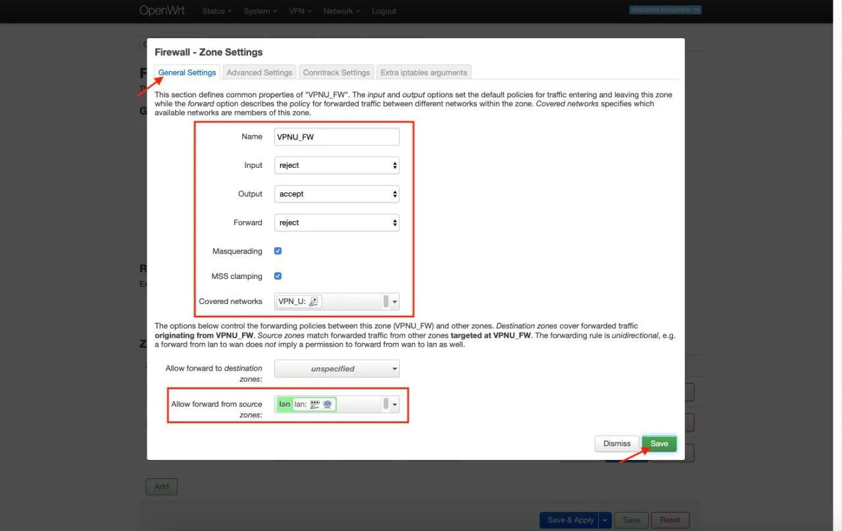Click the green Save button in dialog

pyautogui.click(x=658, y=443)
